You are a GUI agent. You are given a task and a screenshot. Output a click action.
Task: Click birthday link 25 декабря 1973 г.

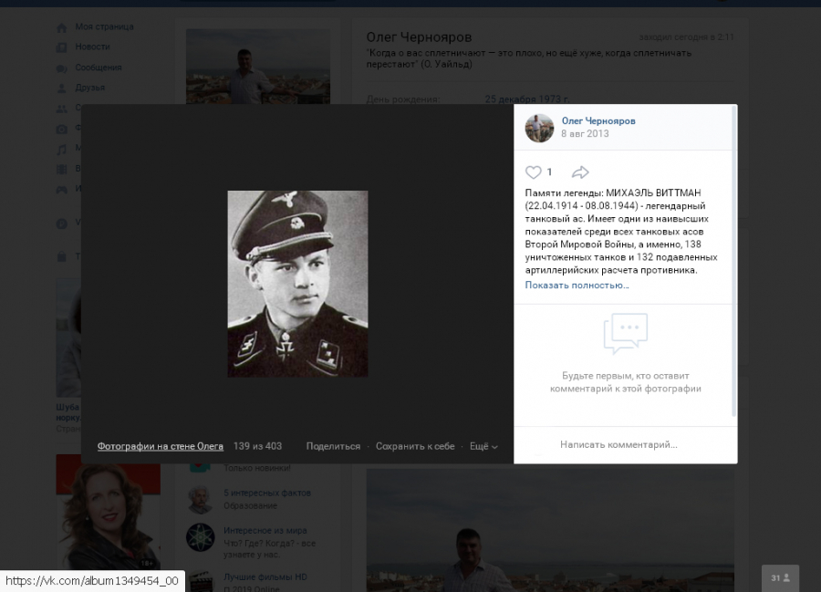(526, 99)
